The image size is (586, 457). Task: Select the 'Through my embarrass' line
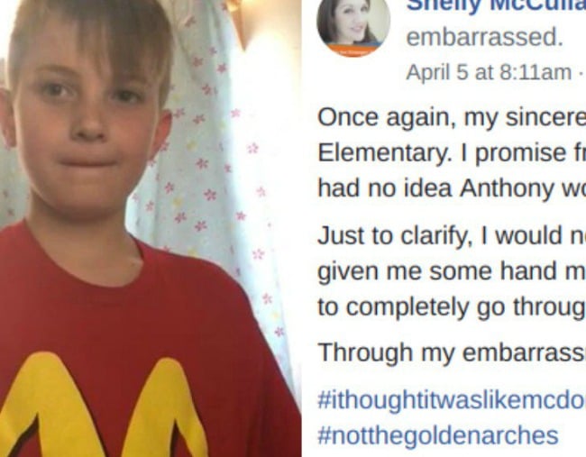click(x=452, y=352)
